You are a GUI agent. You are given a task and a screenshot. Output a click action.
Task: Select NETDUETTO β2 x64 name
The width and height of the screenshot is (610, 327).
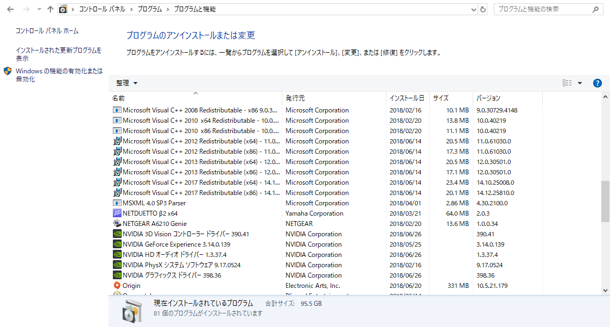150,213
